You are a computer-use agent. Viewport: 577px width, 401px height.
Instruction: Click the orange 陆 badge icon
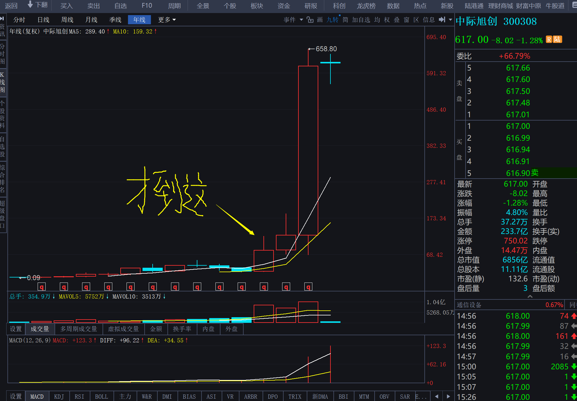point(557,39)
